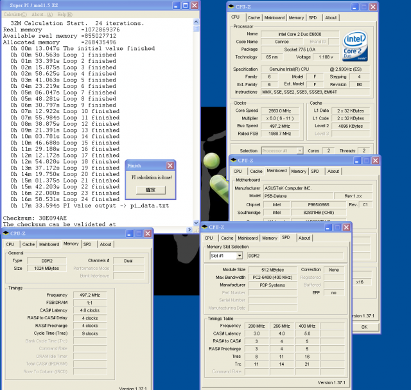411x390 pixels.
Task: Select the Mainboard tab in the SPD CPU-Z window
Action: coord(248,238)
